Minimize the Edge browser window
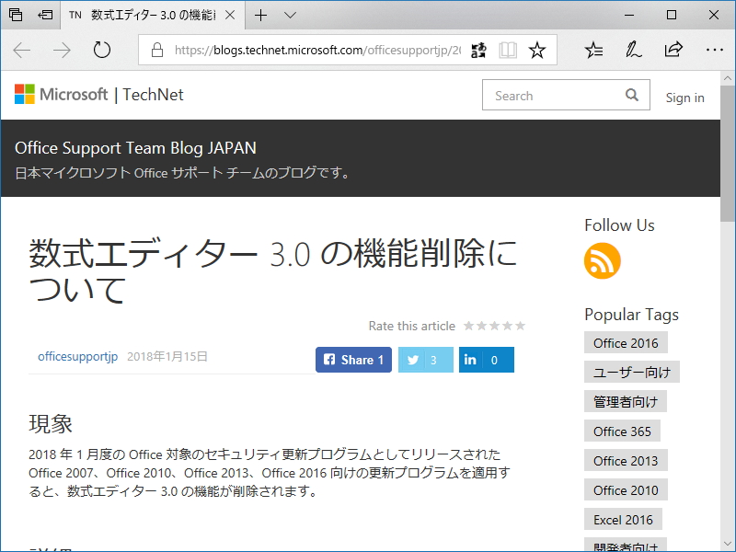Viewport: 736px width, 552px height. click(x=629, y=15)
